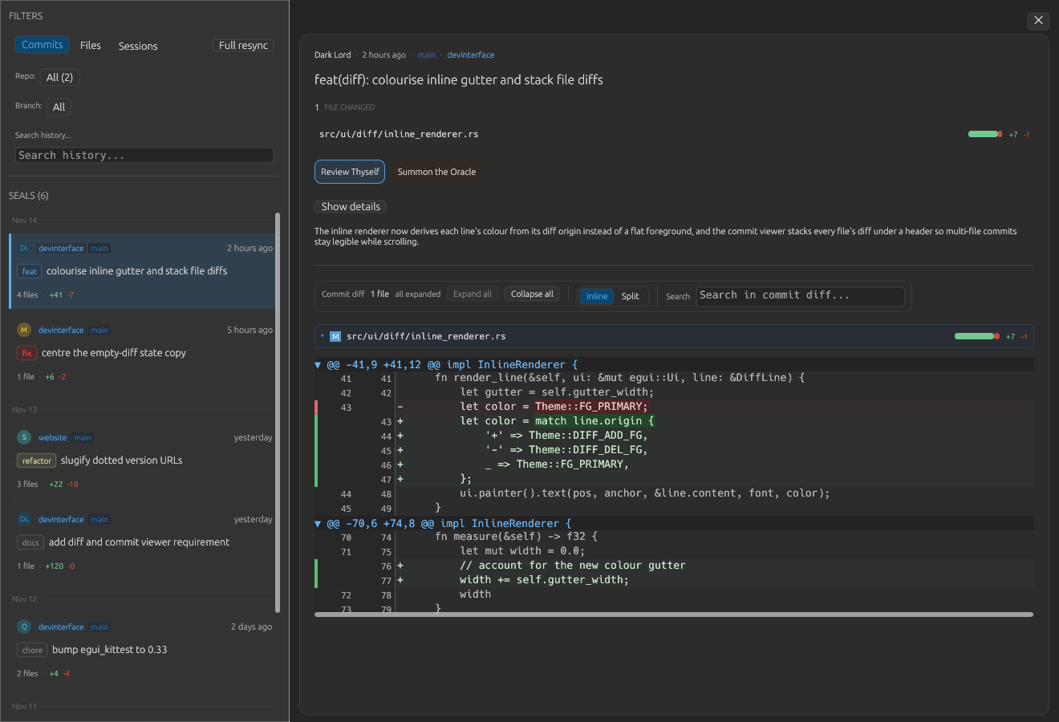Click the change ratio bar in diff file header

(x=976, y=336)
